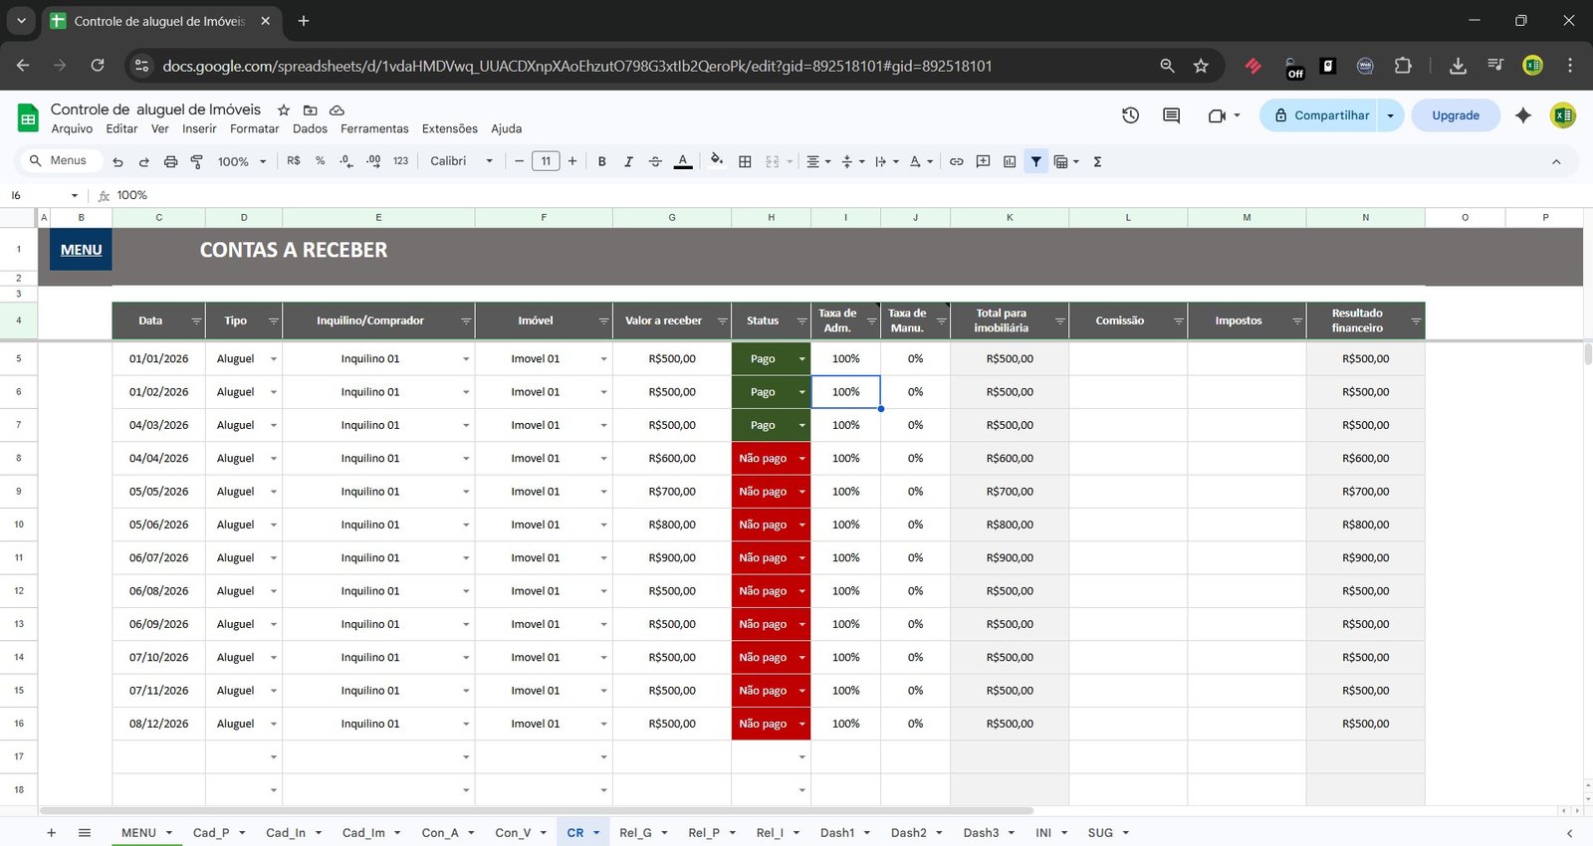This screenshot has height=846, width=1593.
Task: Open version history clock icon
Action: (x=1130, y=115)
